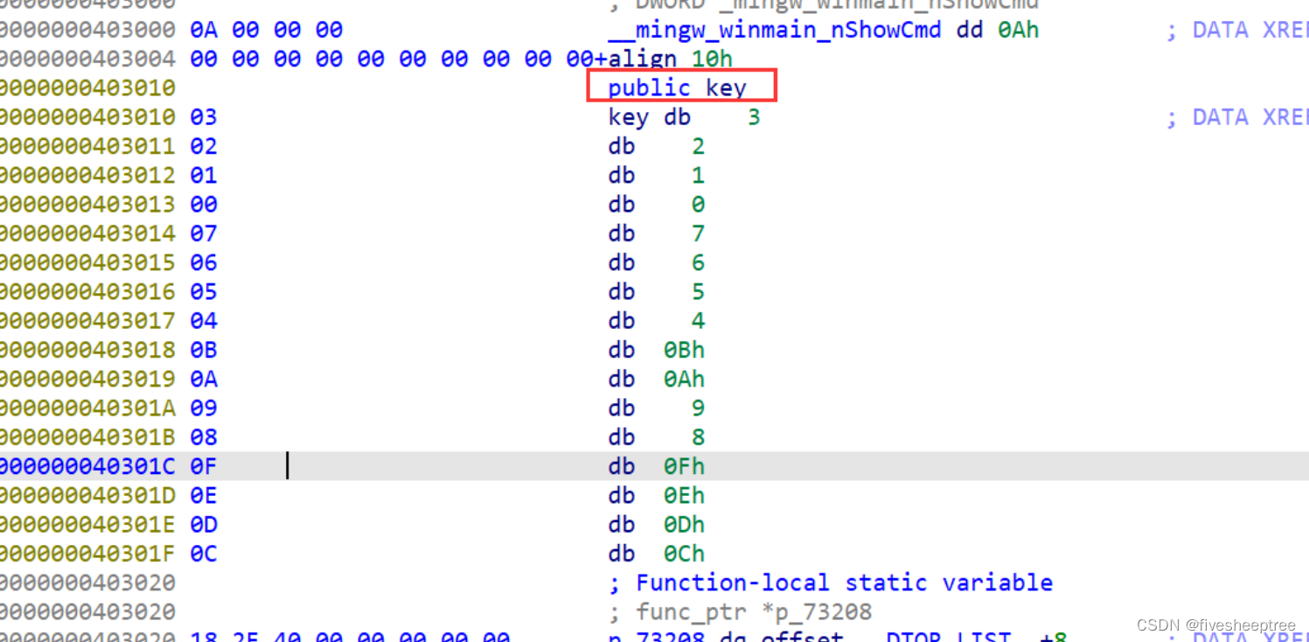The width and height of the screenshot is (1309, 642).
Task: Click address 000000000040301C with the cursor
Action: [87, 465]
